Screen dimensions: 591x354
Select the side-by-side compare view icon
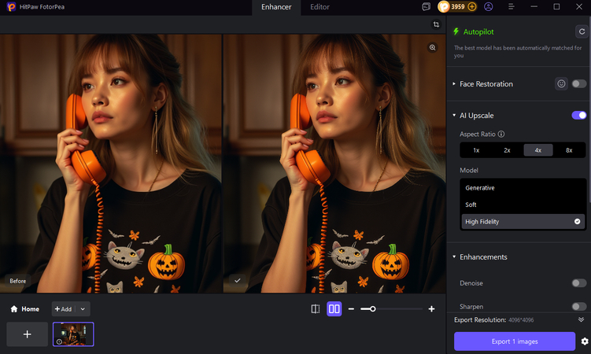pos(334,309)
